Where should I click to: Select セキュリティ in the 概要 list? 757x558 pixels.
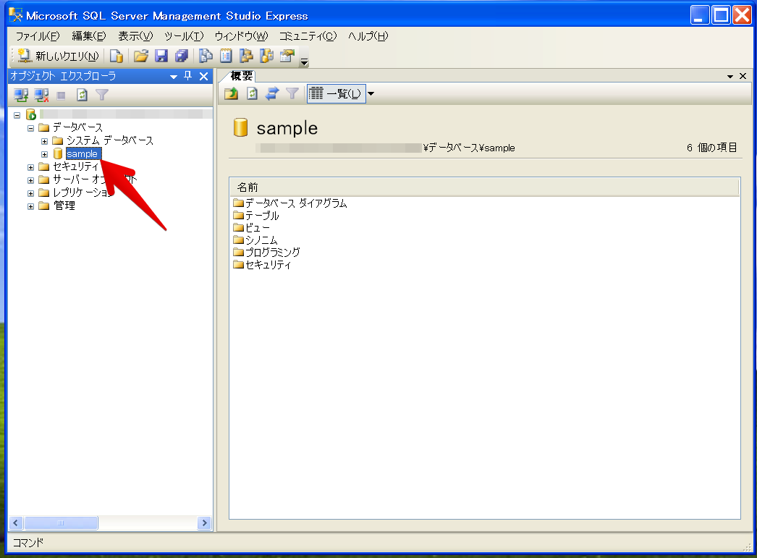[x=262, y=264]
